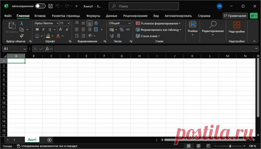The image size is (261, 149).
Task: Click the Undo arrow icon
Action: (58, 6)
